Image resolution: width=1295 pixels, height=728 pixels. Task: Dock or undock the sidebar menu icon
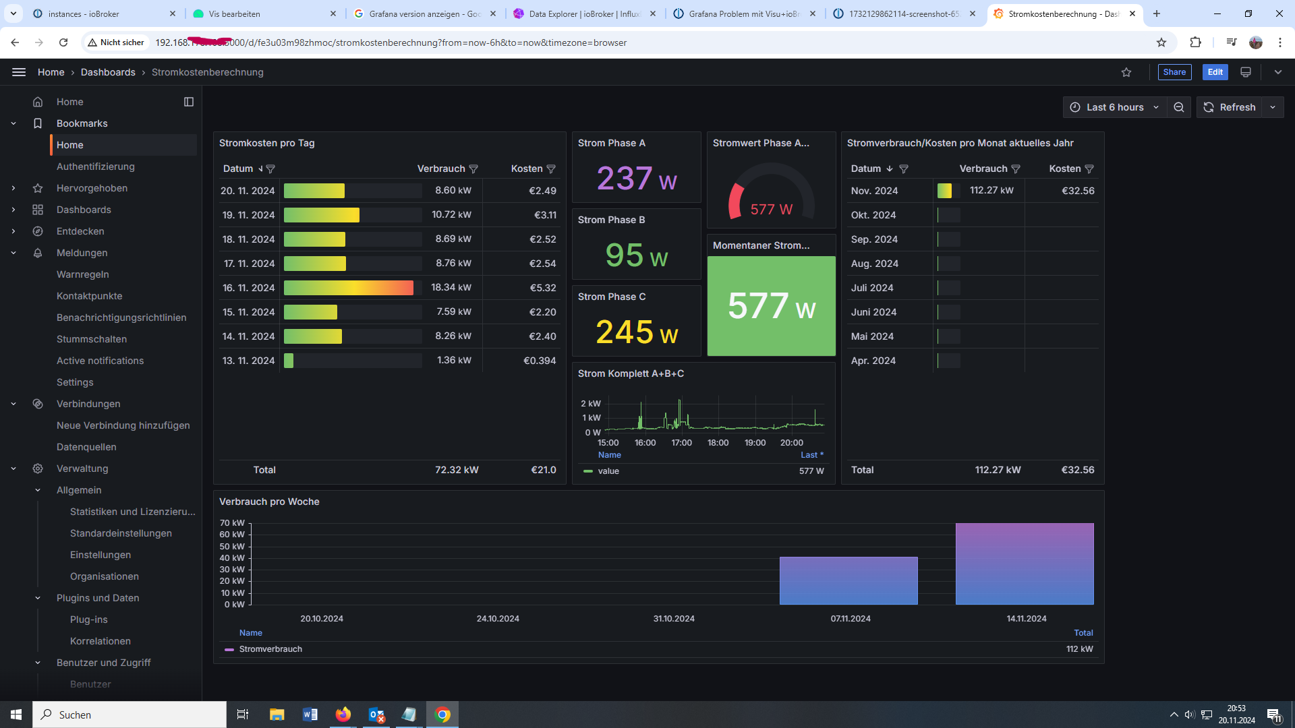189,102
